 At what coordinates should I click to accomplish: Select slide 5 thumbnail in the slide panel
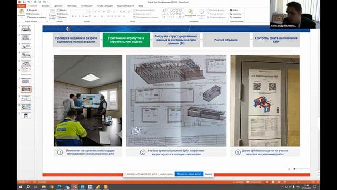tap(26, 63)
